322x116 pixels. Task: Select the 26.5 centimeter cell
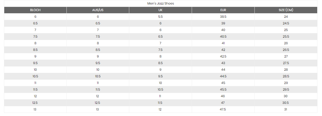286,50
